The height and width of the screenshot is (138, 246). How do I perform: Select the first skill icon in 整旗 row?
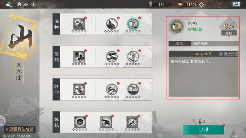pos(79,57)
